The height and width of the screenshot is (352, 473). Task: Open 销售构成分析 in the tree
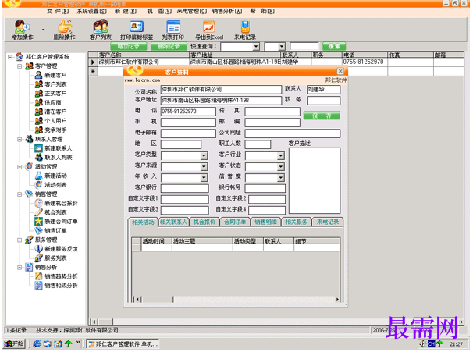[x=61, y=286]
